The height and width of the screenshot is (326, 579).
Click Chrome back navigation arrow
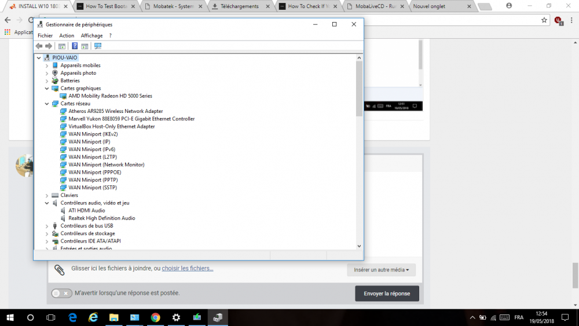pos(8,20)
